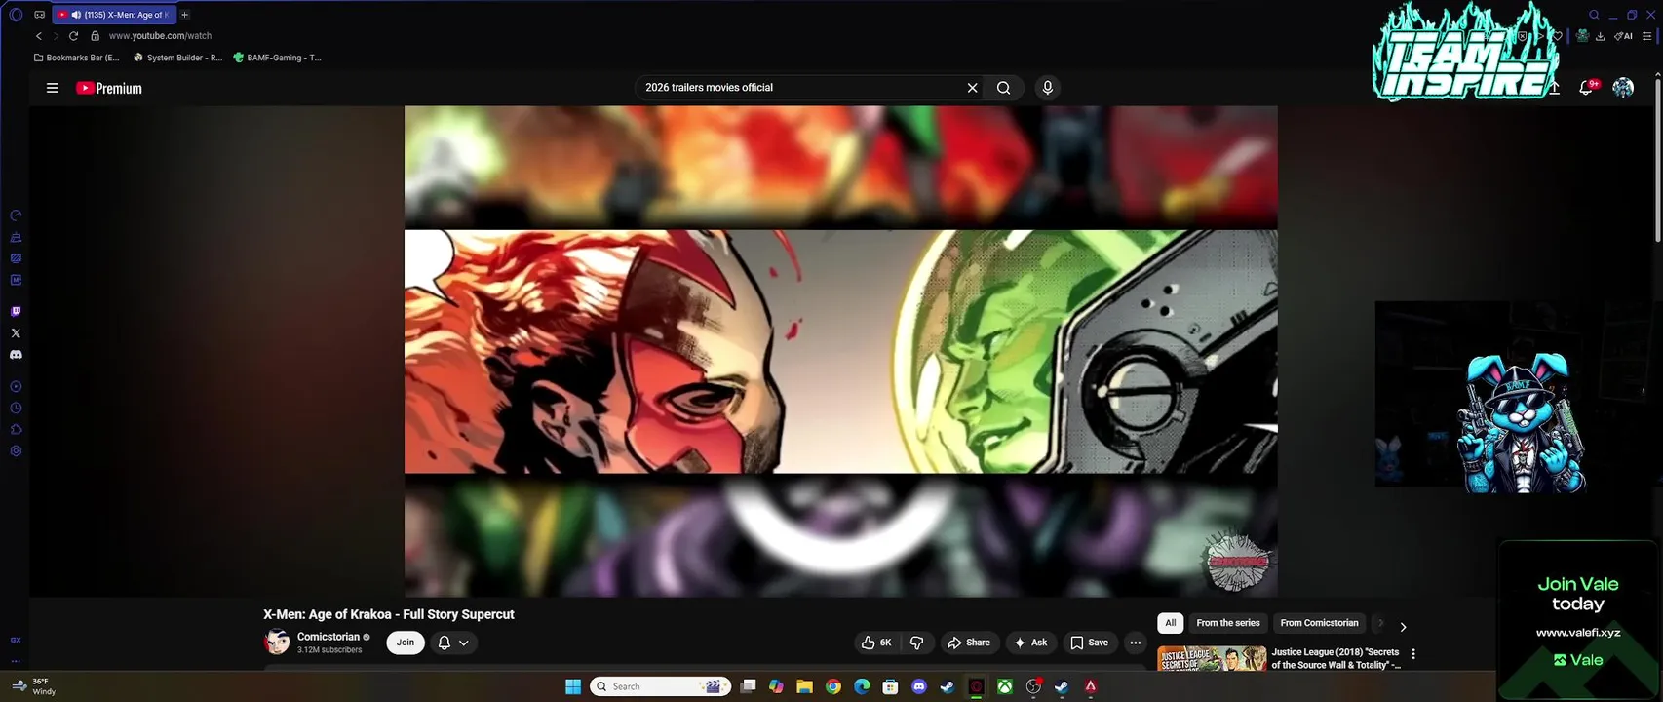Image resolution: width=1663 pixels, height=702 pixels.
Task: Open Comicstorian channel name link
Action: 329,637
